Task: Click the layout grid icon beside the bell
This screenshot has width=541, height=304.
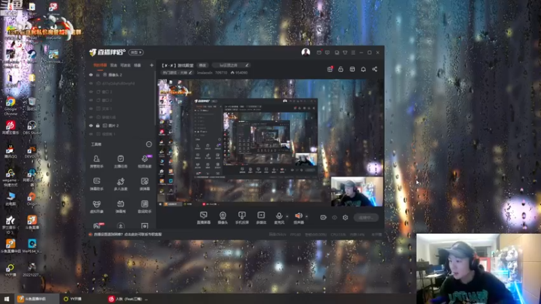Action: (x=352, y=70)
